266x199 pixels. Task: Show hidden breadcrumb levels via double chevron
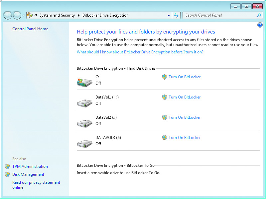point(36,15)
